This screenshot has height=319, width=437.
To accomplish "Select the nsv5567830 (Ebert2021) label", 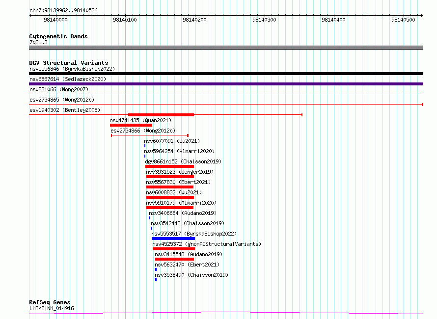I will tap(178, 182).
